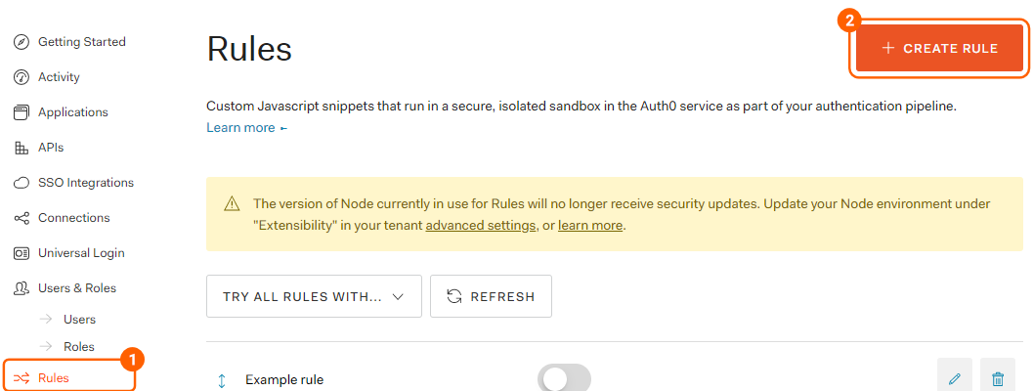Viewport: 1033px width, 391px height.
Task: Expand the Users & Roles section
Action: [x=76, y=288]
